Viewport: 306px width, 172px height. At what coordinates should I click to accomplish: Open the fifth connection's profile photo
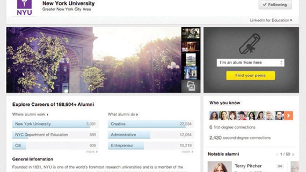(252, 116)
